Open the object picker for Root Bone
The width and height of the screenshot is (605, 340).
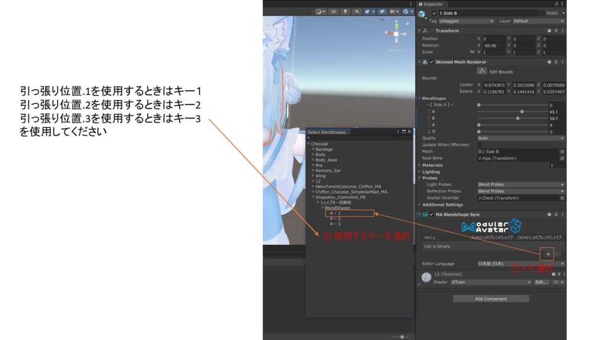click(562, 158)
